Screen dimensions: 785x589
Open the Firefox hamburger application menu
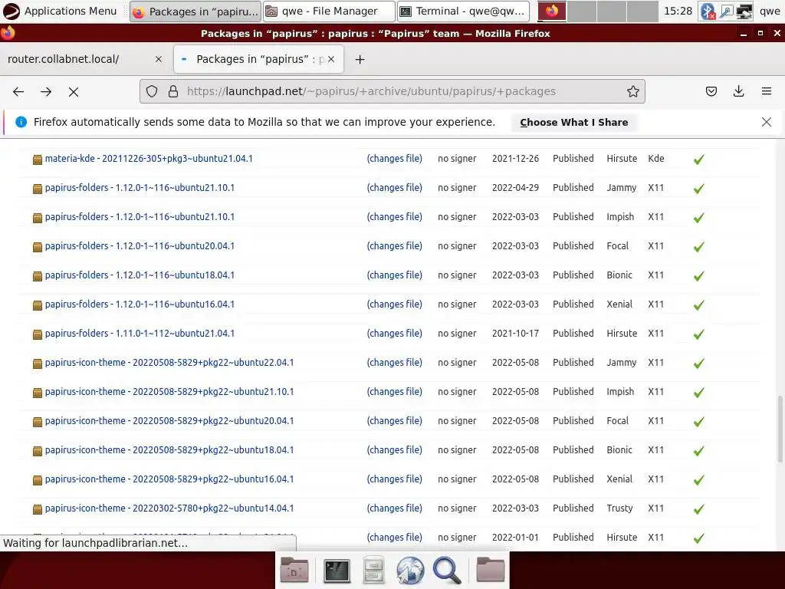[767, 92]
